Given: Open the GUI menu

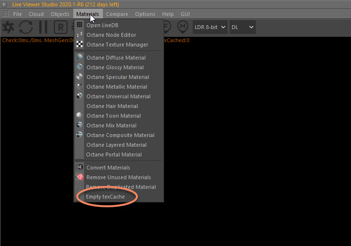Looking at the screenshot, I should coord(185,14).
